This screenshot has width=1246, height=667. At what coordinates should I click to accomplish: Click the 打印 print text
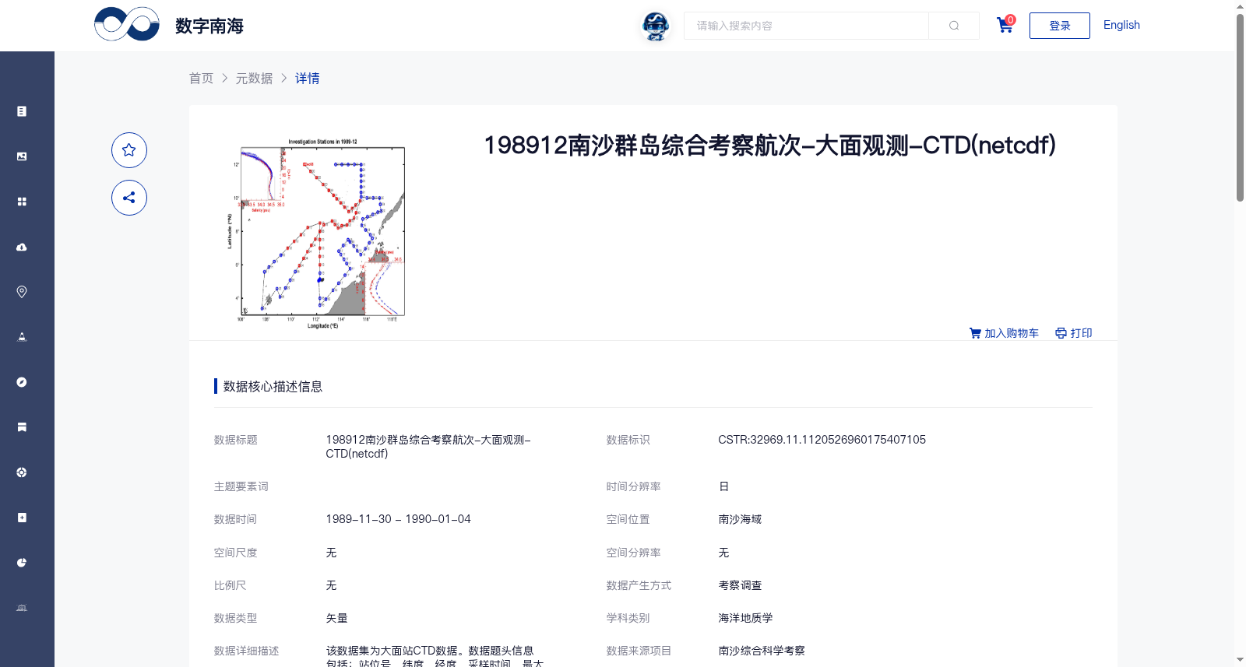1081,333
